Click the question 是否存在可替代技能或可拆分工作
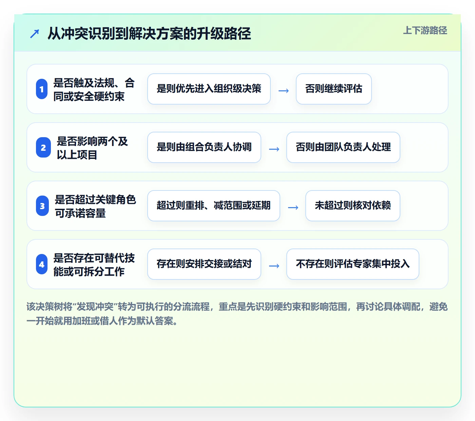475x421 pixels. pos(94,264)
